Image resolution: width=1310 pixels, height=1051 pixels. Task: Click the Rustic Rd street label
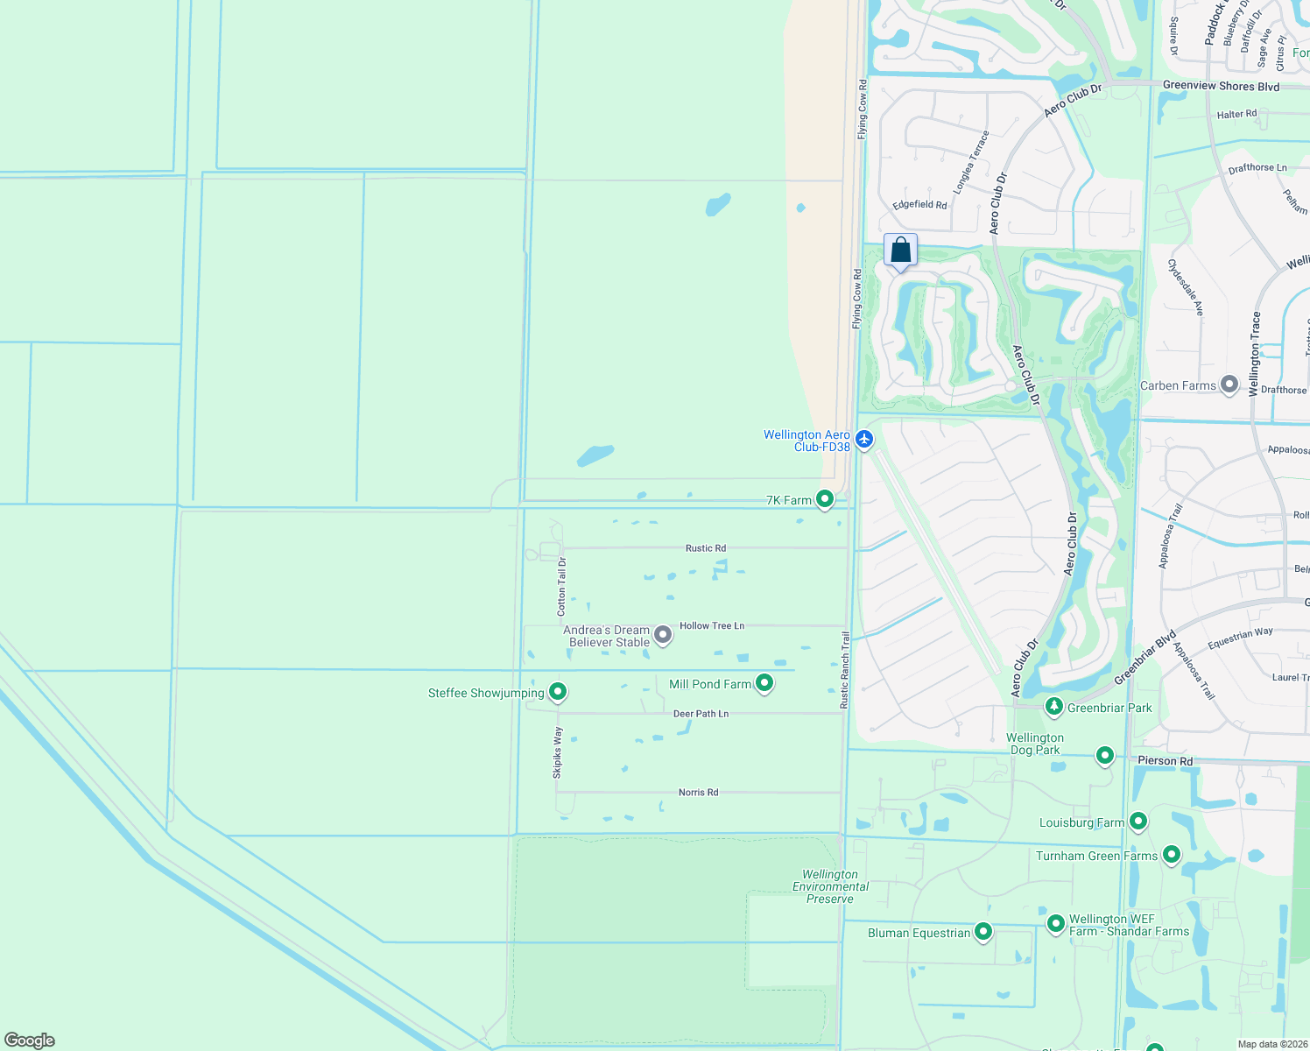pos(705,547)
